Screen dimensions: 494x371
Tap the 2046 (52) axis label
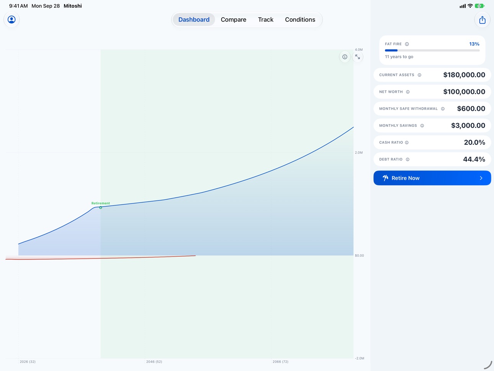(x=154, y=362)
